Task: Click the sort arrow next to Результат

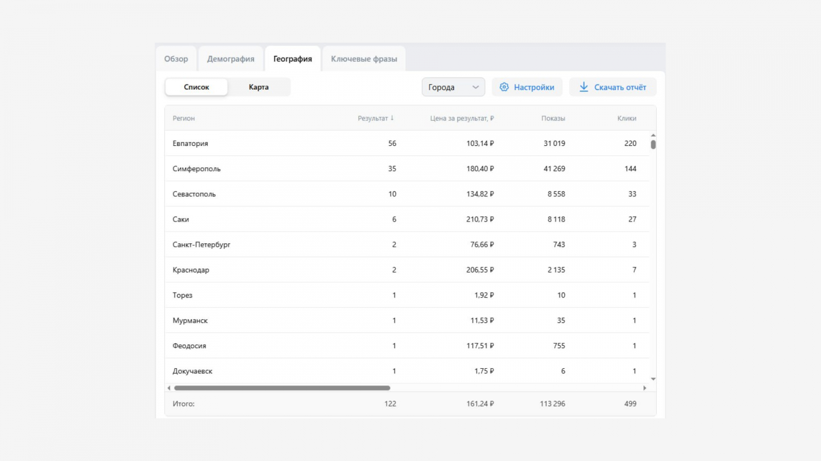Action: tap(392, 118)
